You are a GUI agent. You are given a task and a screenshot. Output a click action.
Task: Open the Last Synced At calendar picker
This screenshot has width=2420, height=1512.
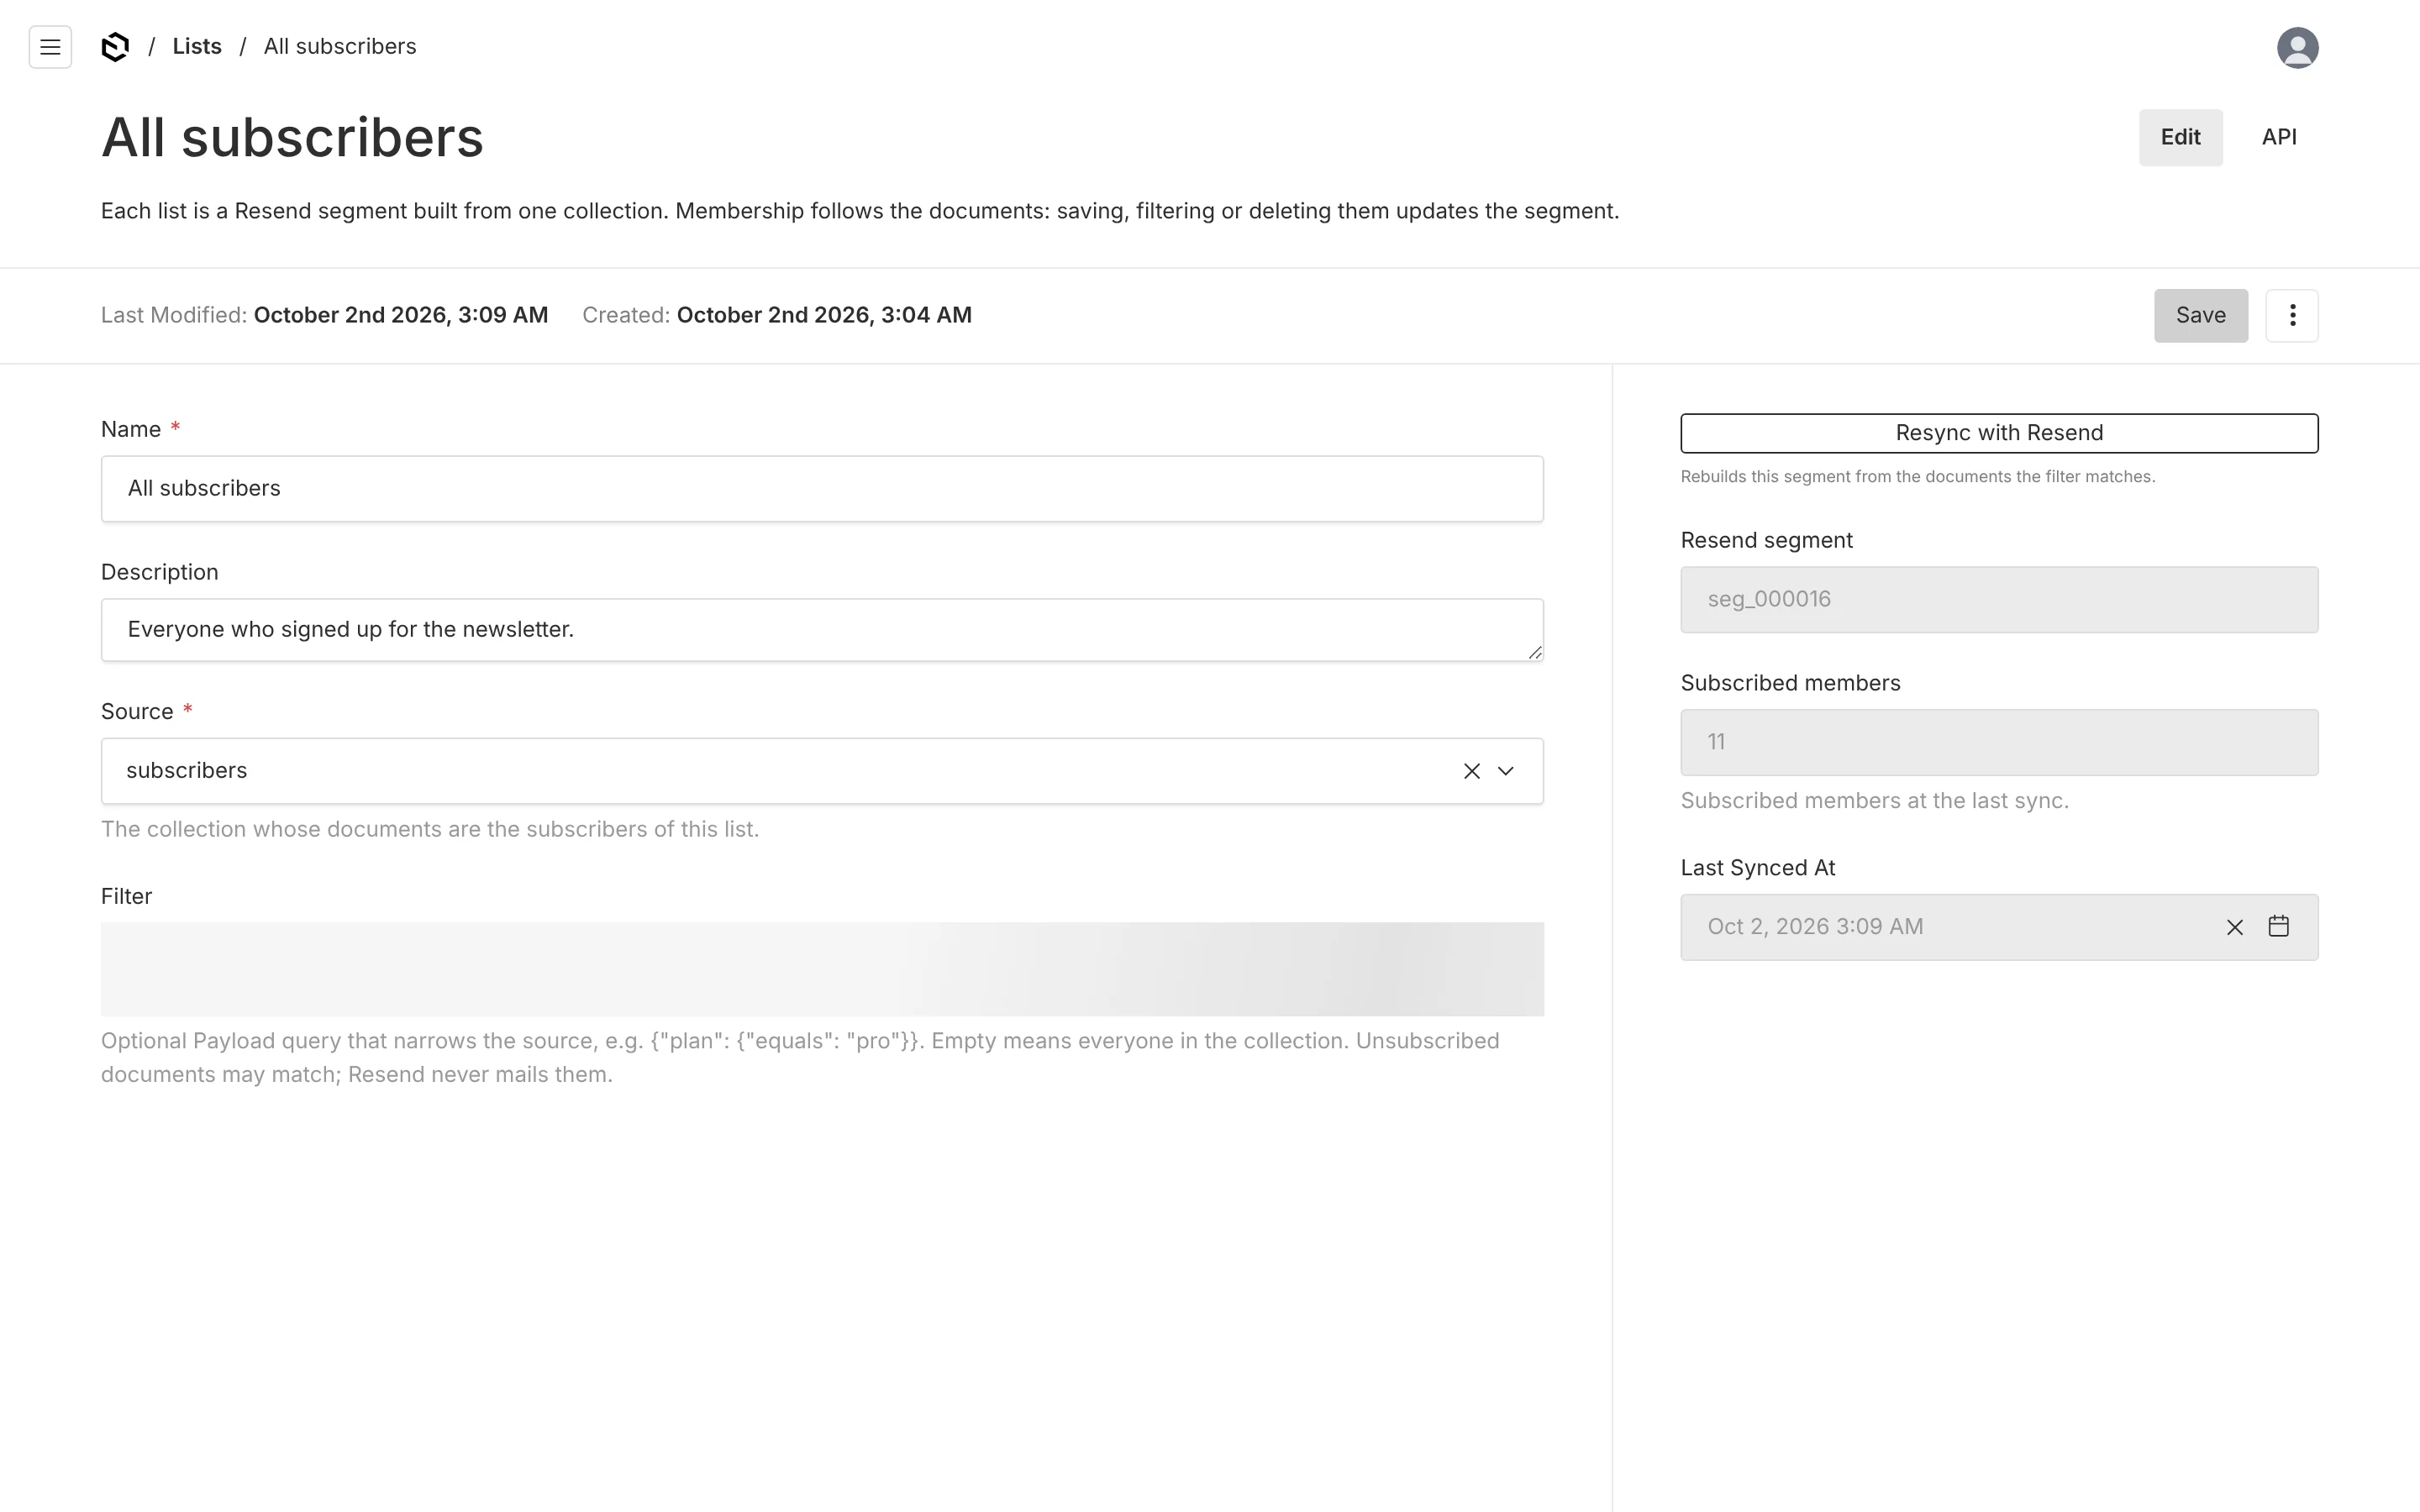tap(2278, 926)
